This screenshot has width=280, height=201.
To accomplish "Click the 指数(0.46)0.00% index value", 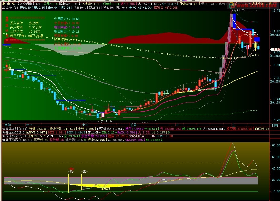I will (x=166, y=8).
